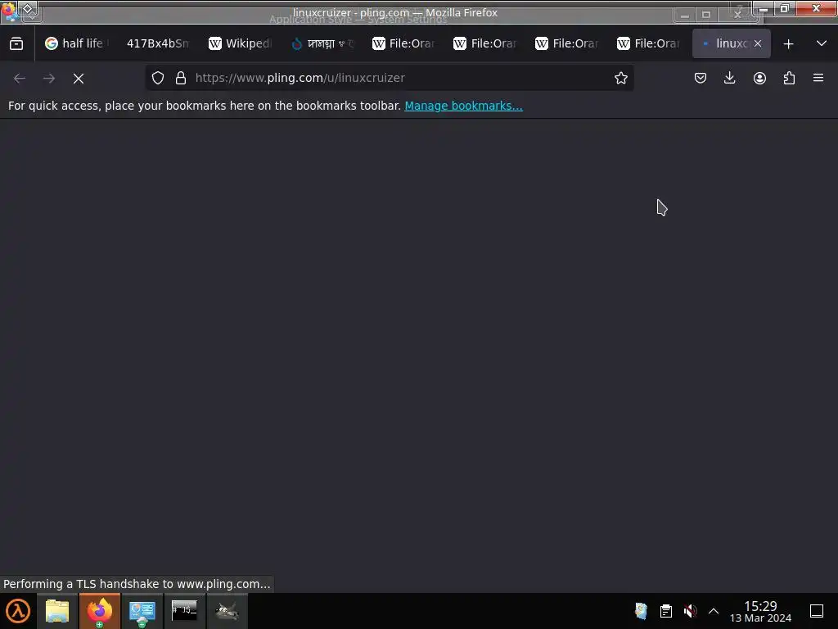This screenshot has height=629, width=838.
Task: Go back to the previous page
Action: pos(20,78)
